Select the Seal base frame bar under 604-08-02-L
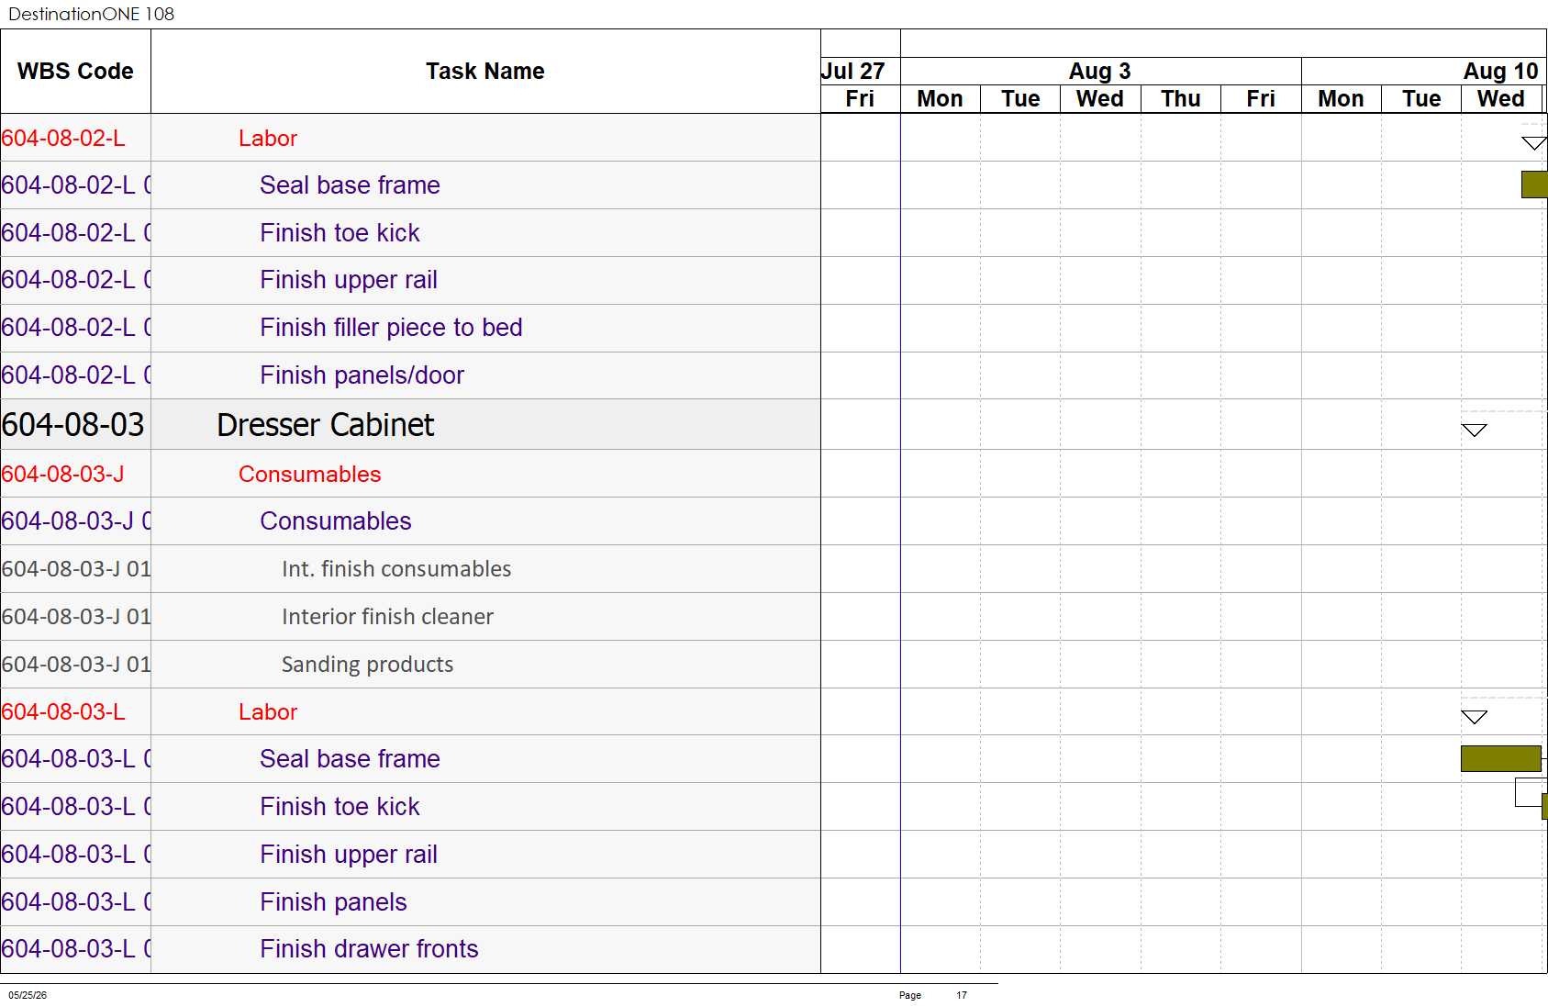This screenshot has width=1548, height=1007. point(1534,185)
